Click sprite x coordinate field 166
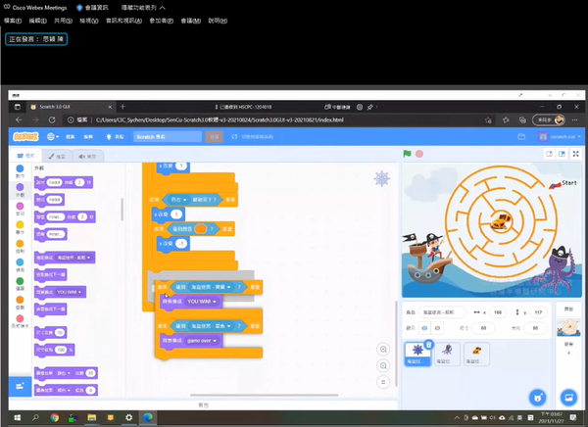This screenshot has width=588, height=427. pyautogui.click(x=497, y=311)
